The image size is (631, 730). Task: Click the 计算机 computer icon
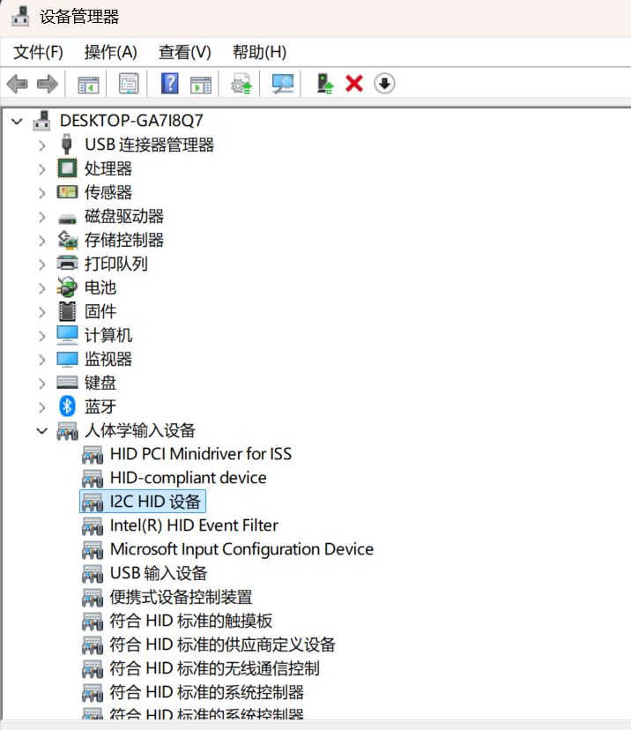tap(67, 335)
